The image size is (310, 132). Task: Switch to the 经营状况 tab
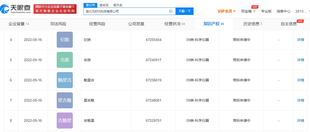(x=175, y=24)
